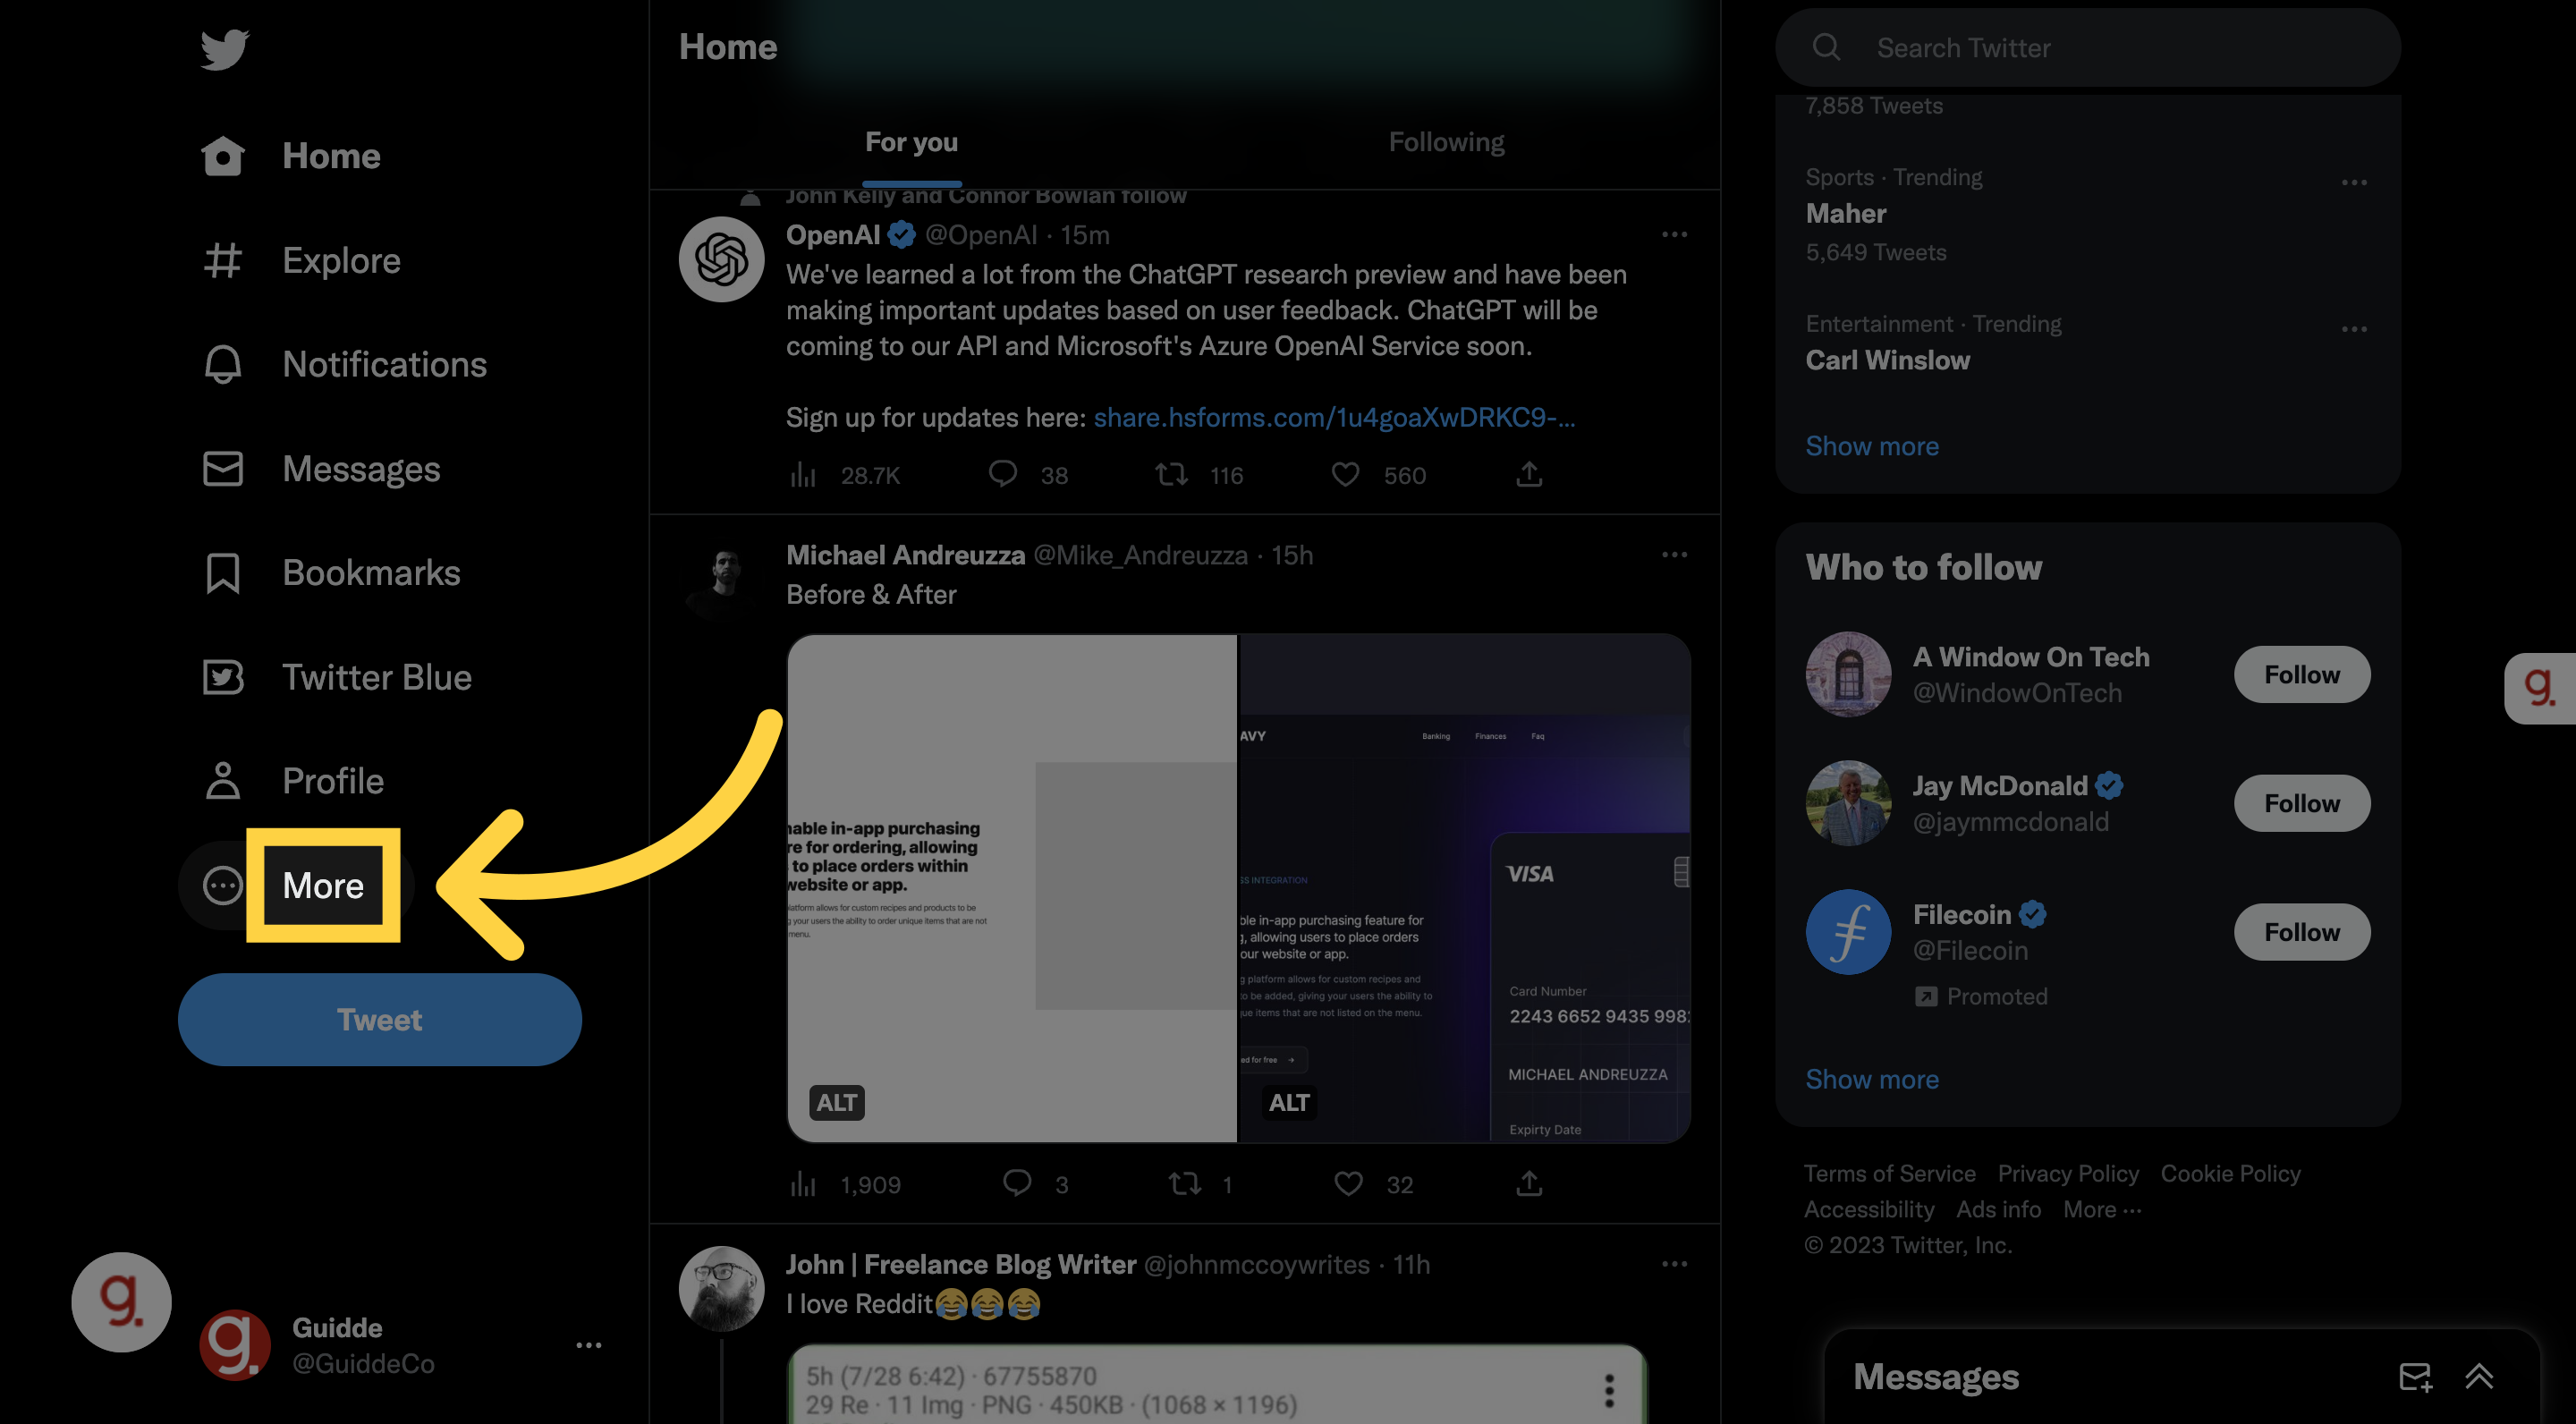Click the highlighted More menu icon
This screenshot has height=1424, width=2576.
pyautogui.click(x=222, y=885)
